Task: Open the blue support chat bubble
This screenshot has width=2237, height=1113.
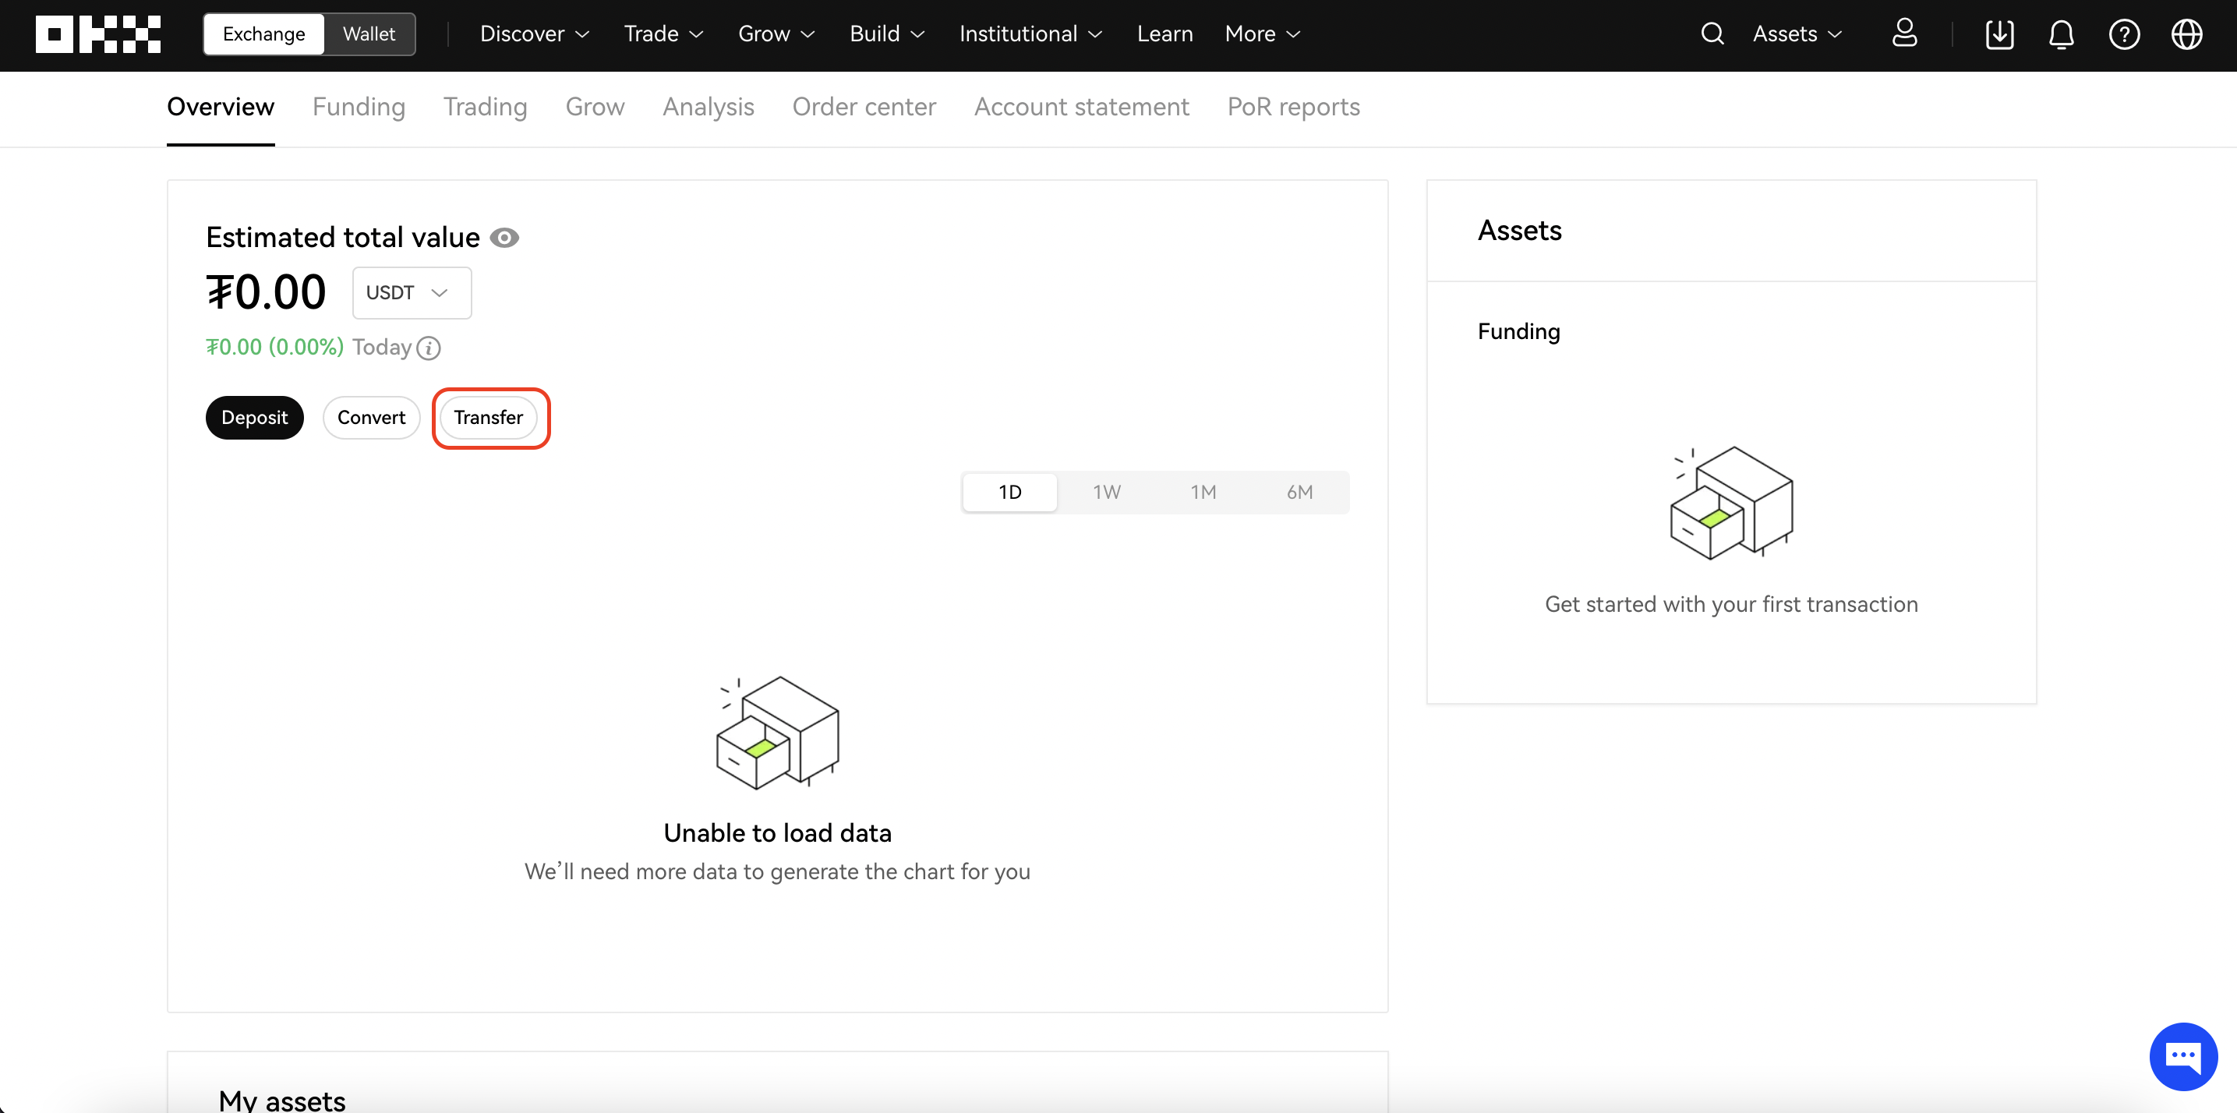Action: [x=2183, y=1057]
